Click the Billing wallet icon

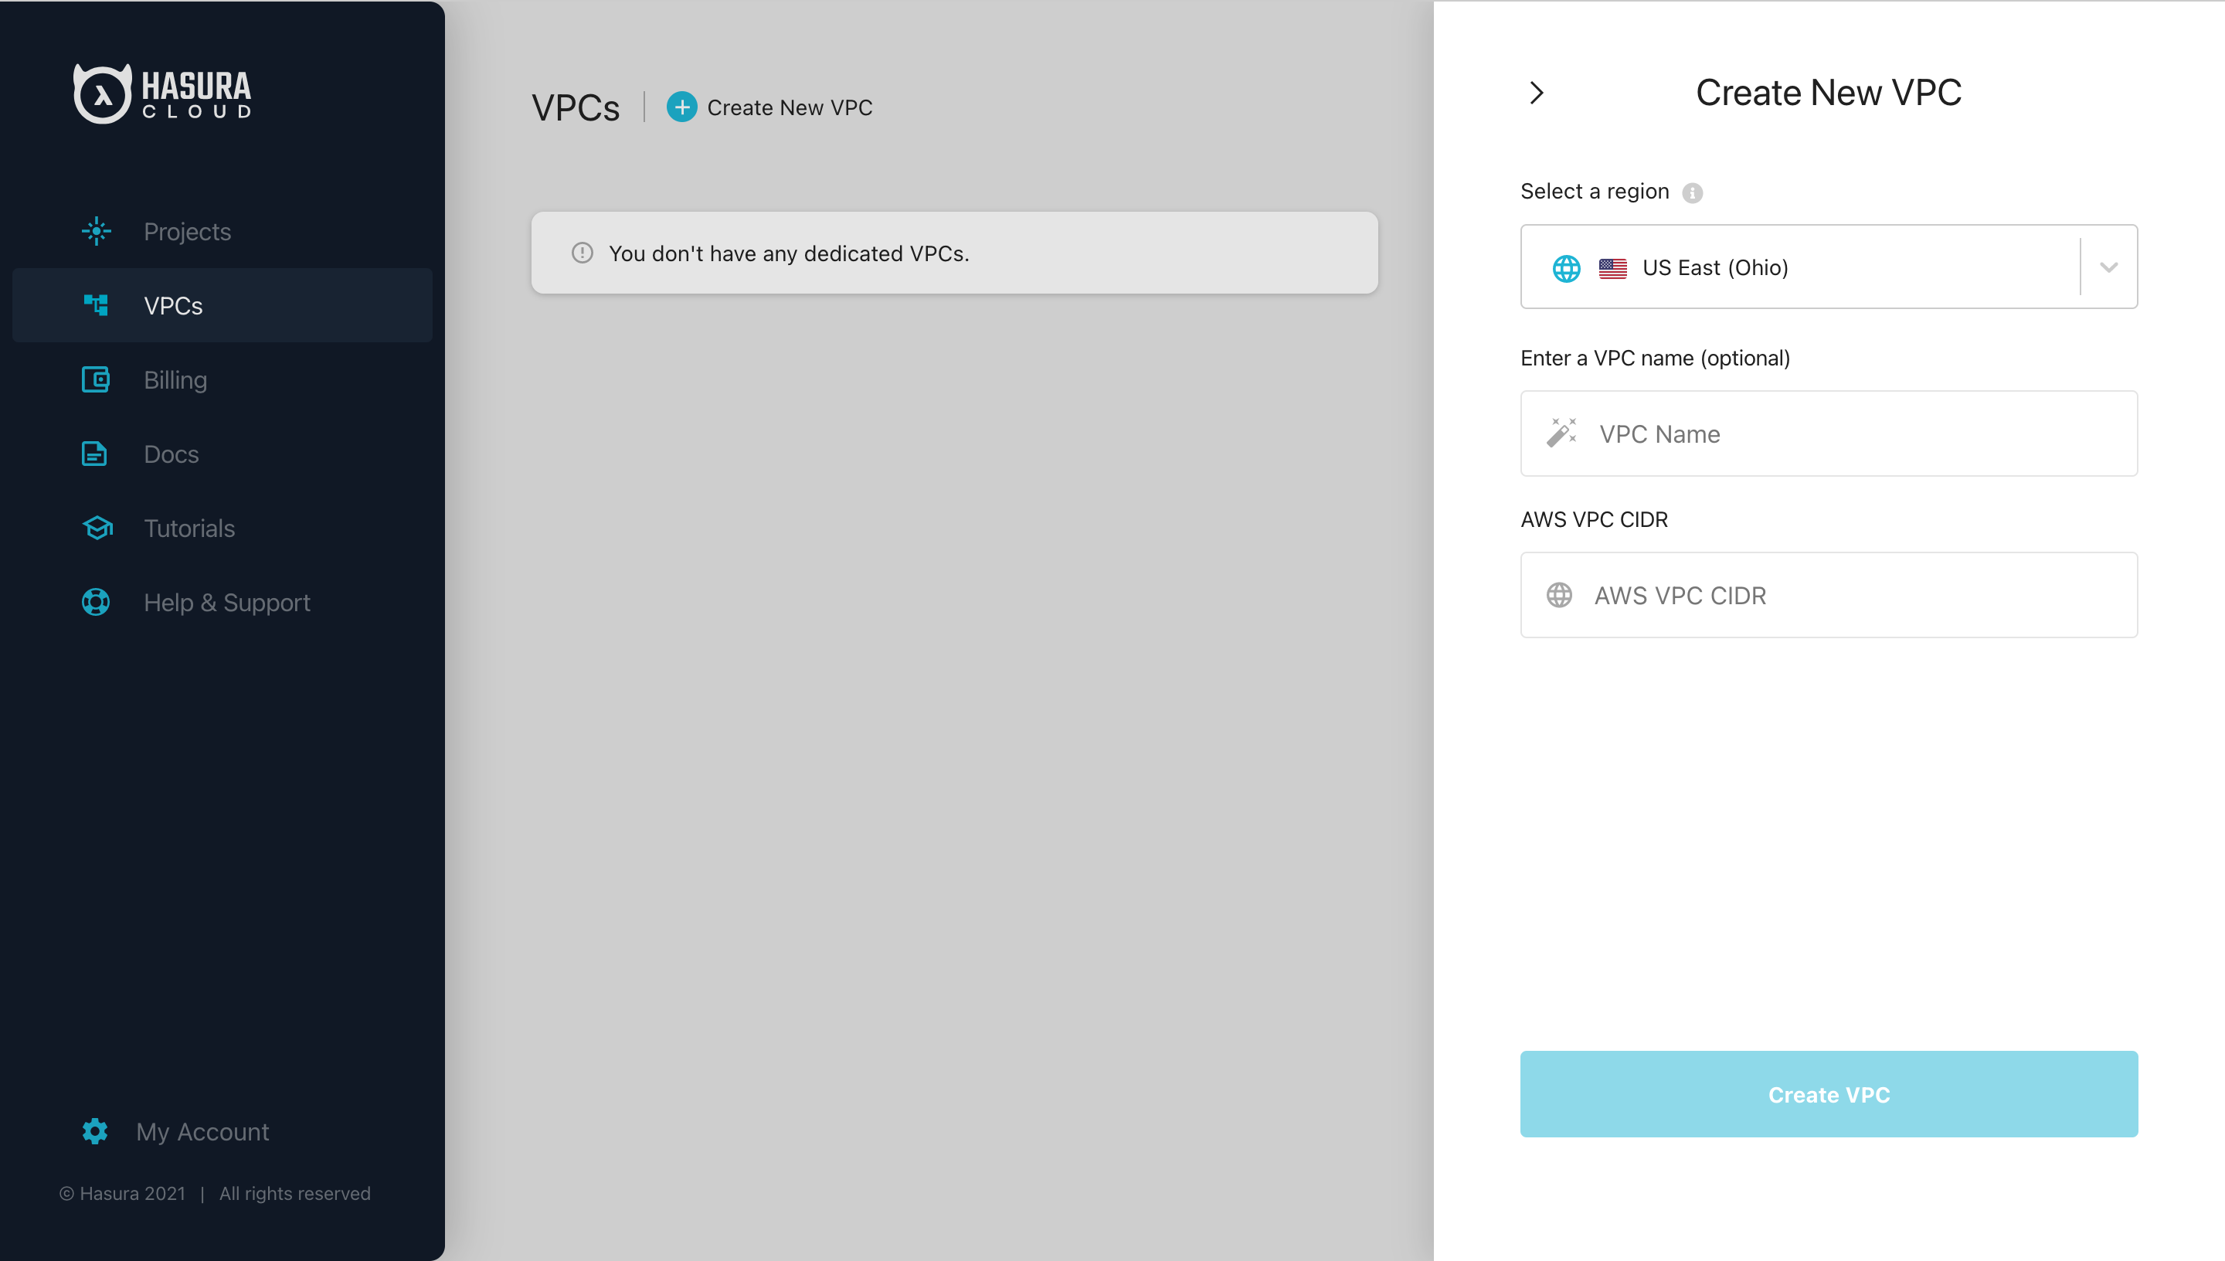pos(96,379)
